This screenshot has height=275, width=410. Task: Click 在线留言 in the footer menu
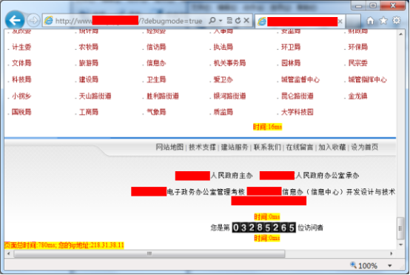pyautogui.click(x=300, y=148)
